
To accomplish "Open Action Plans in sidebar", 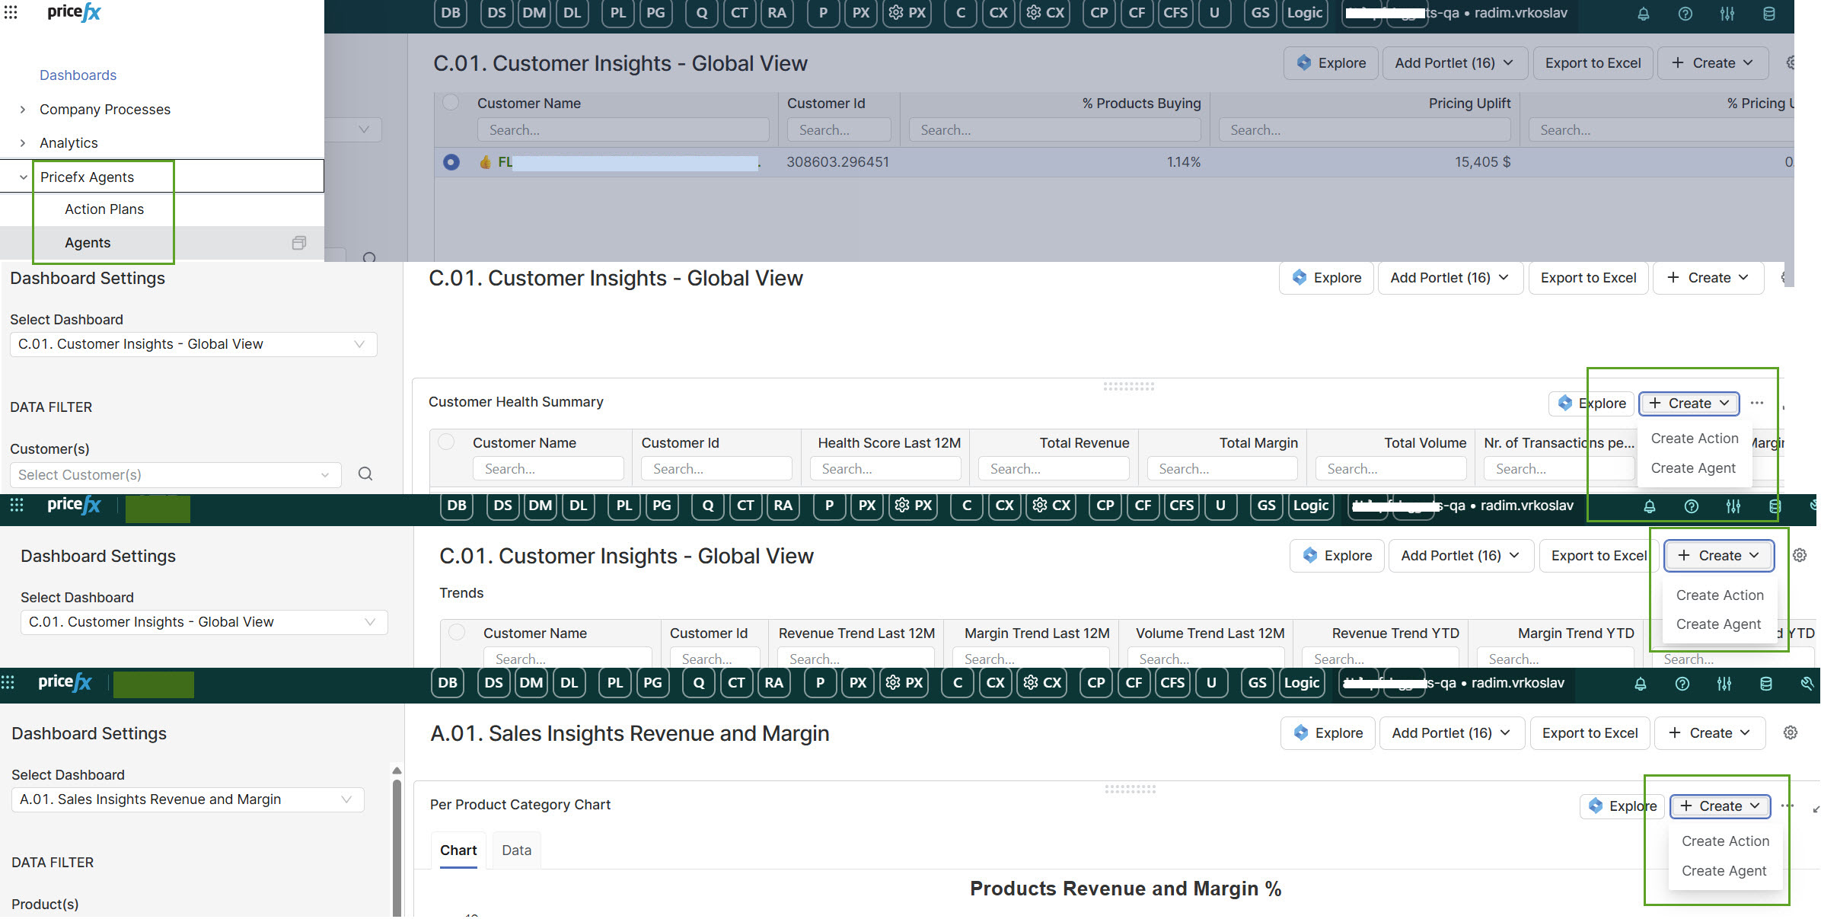I will click(104, 209).
